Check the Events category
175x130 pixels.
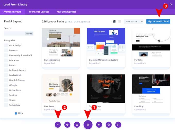pyautogui.click(x=6, y=65)
